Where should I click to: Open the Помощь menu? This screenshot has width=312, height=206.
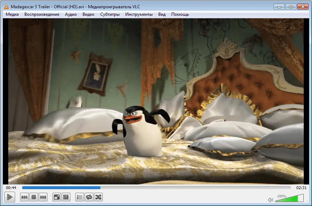coord(180,14)
